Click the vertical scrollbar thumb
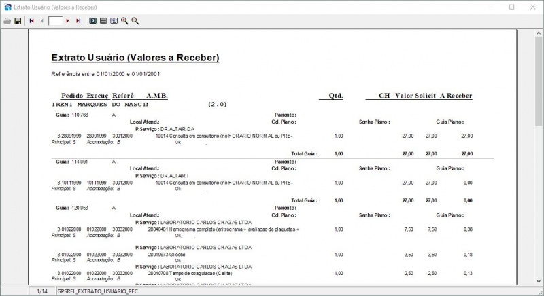 pos(539,81)
